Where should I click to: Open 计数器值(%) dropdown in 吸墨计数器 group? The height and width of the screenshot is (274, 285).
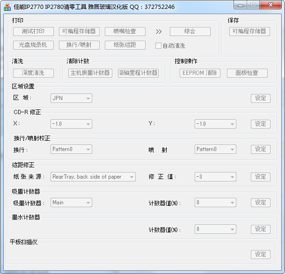(x=215, y=202)
